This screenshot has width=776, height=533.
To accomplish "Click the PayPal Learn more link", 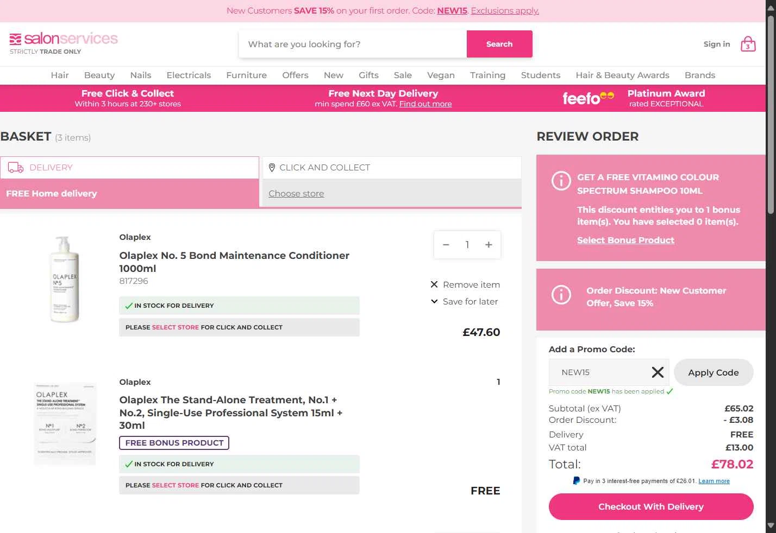I will [x=714, y=481].
